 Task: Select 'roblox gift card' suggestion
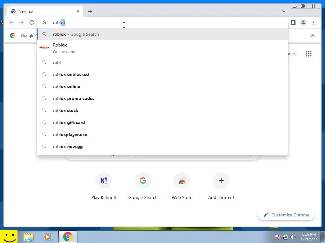[162, 122]
